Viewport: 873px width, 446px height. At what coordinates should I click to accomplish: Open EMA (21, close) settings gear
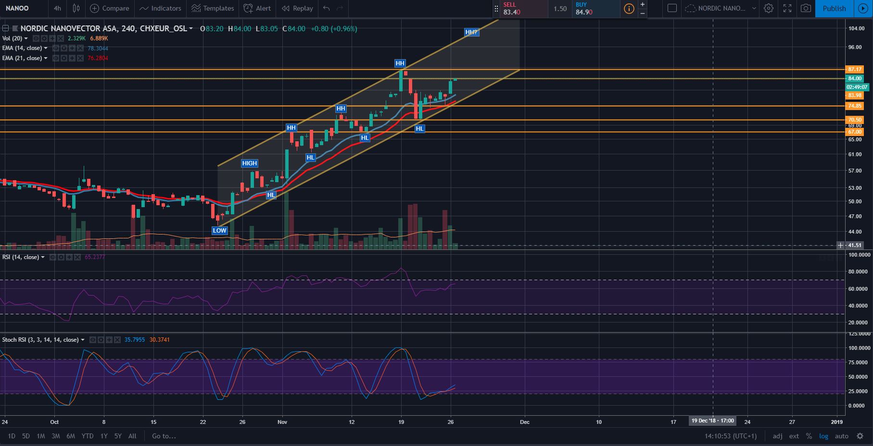click(63, 58)
